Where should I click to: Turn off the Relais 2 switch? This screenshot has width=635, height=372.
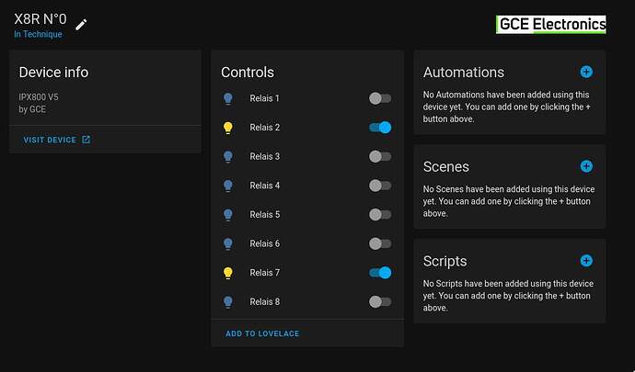coord(380,128)
